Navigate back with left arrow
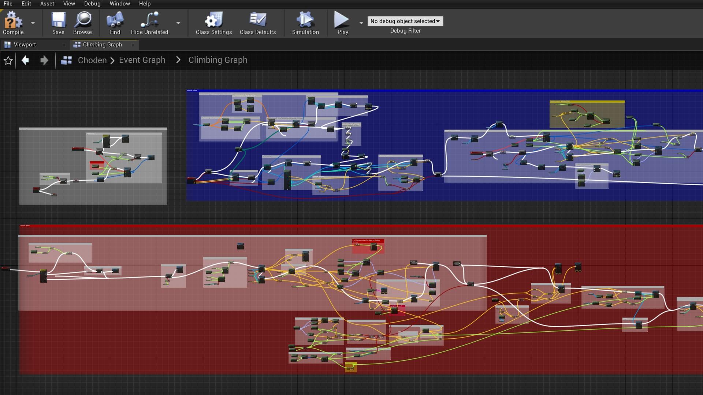Viewport: 703px width, 395px height. [x=25, y=60]
